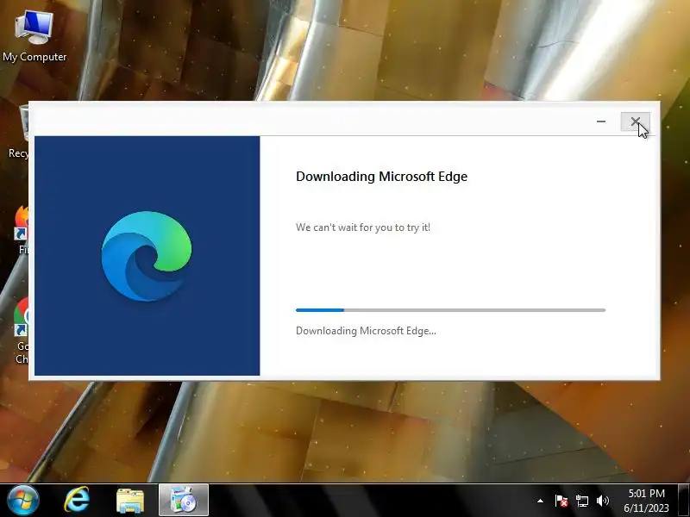The width and height of the screenshot is (690, 517).
Task: Open the Firefox desktop shortcut
Action: [x=21, y=229]
